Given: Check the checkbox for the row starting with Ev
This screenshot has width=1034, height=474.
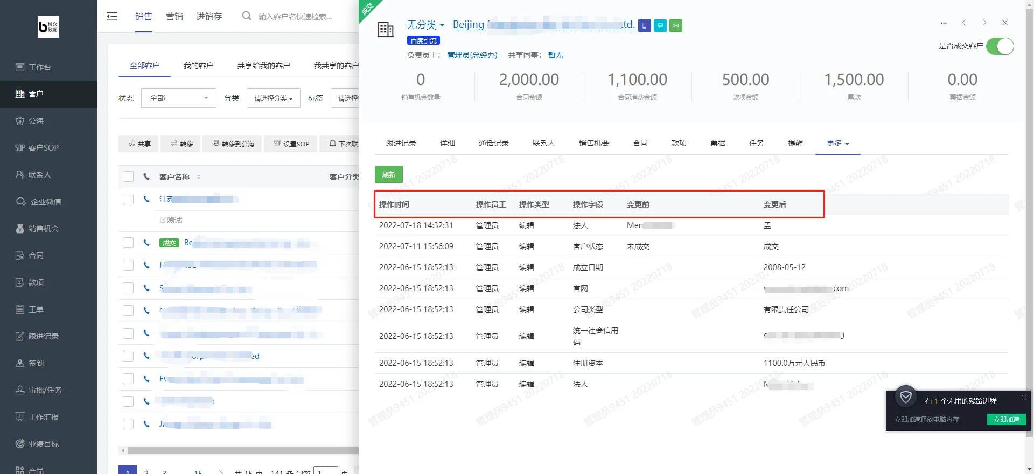Looking at the screenshot, I should pyautogui.click(x=128, y=379).
